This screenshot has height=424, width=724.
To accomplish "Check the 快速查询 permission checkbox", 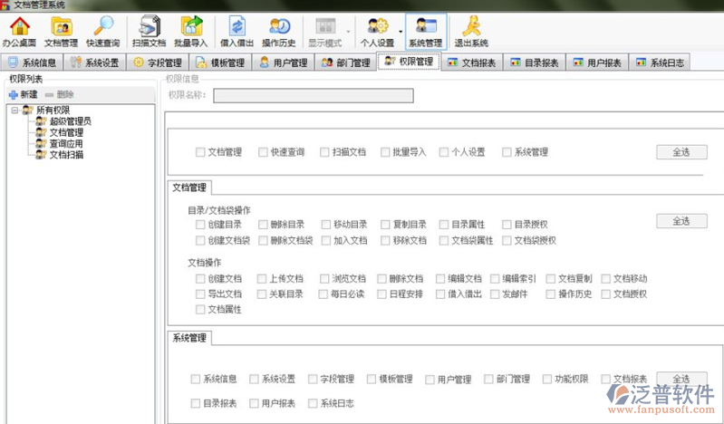I will (263, 152).
